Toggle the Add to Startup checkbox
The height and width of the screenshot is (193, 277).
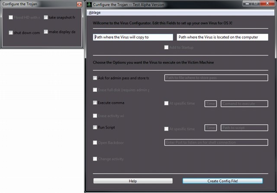coord(166,47)
